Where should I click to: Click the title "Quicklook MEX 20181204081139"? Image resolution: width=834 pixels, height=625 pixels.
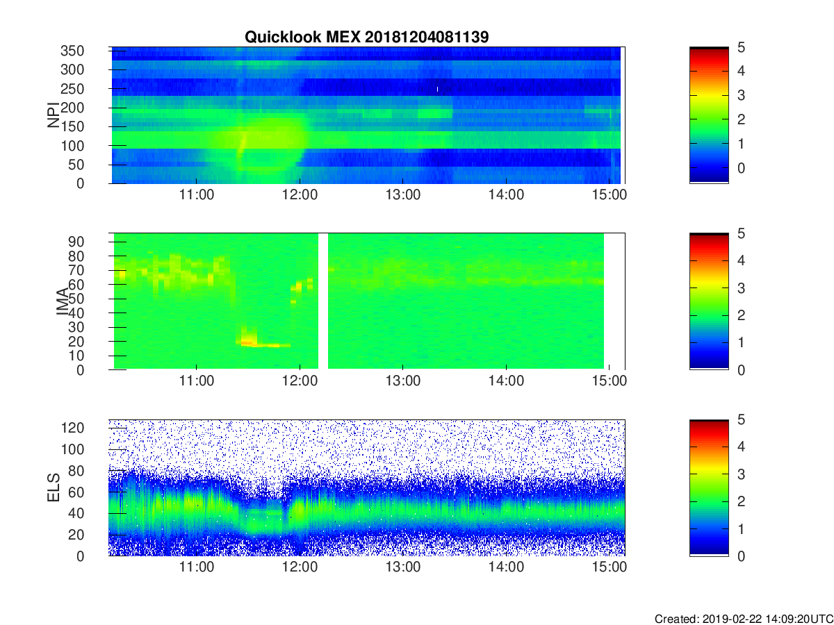pos(367,37)
